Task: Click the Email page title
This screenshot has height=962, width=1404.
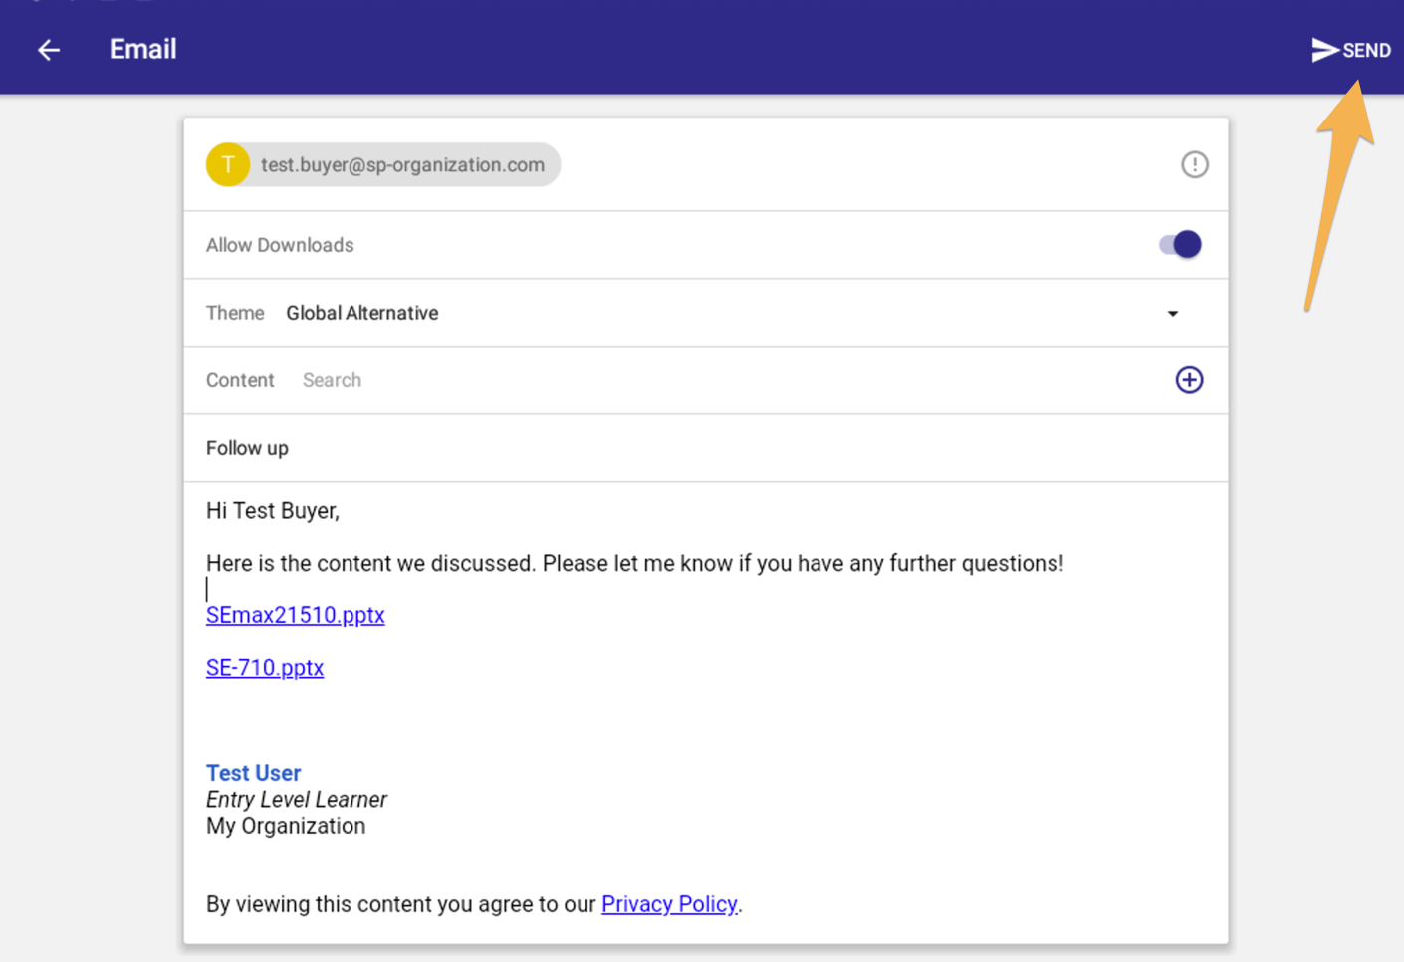Action: click(142, 50)
